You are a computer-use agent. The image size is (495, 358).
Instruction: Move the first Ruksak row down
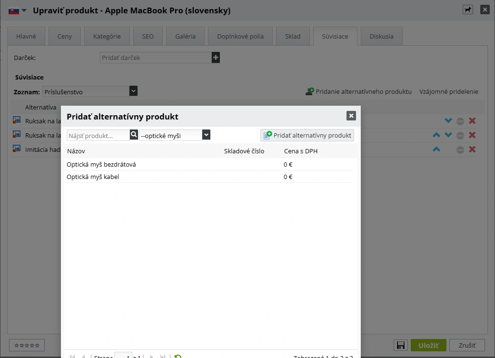[x=448, y=120]
